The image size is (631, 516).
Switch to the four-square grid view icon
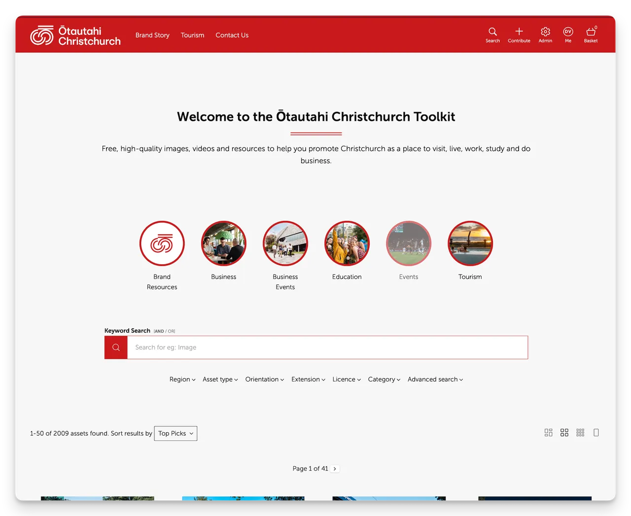(564, 433)
